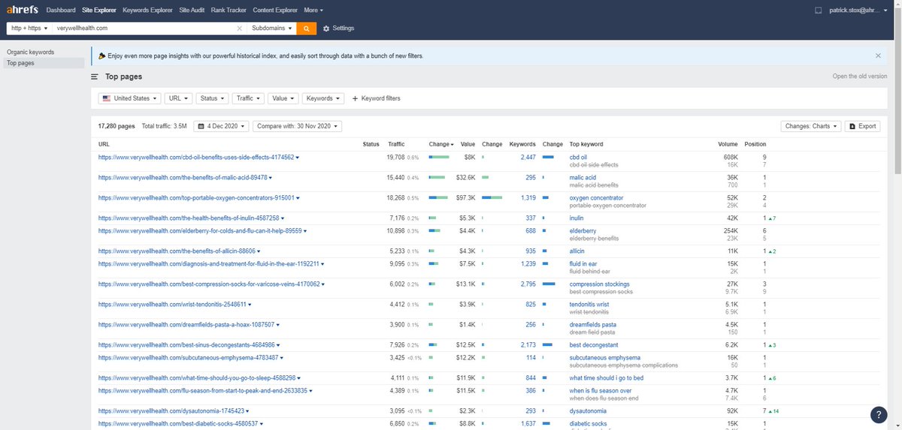Click the 'oxygen concentrator' top keyword
This screenshot has height=430, width=902.
pos(596,197)
